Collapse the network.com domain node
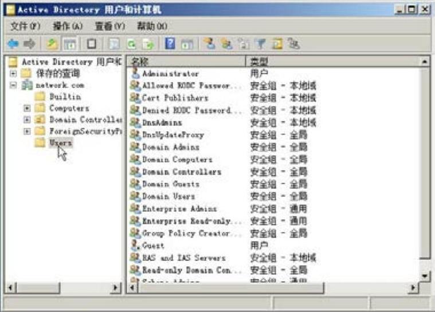This screenshot has width=435, height=312. (13, 85)
